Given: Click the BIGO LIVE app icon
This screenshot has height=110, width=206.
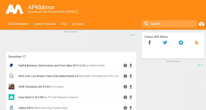Looking at the screenshot, I should [x=12, y=76].
